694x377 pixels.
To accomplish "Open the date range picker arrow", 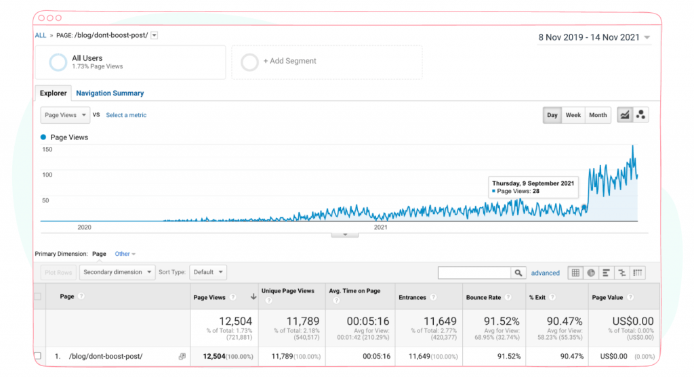I will 647,38.
